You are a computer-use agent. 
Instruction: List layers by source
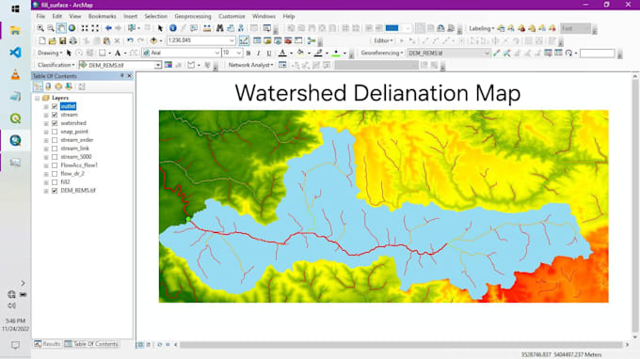[48, 86]
